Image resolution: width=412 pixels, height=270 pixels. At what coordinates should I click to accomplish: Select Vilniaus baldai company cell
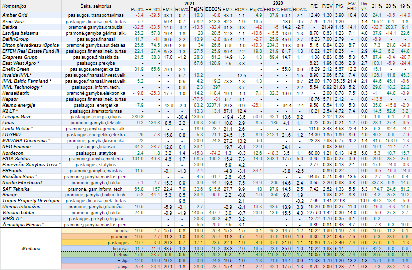(x=31, y=213)
